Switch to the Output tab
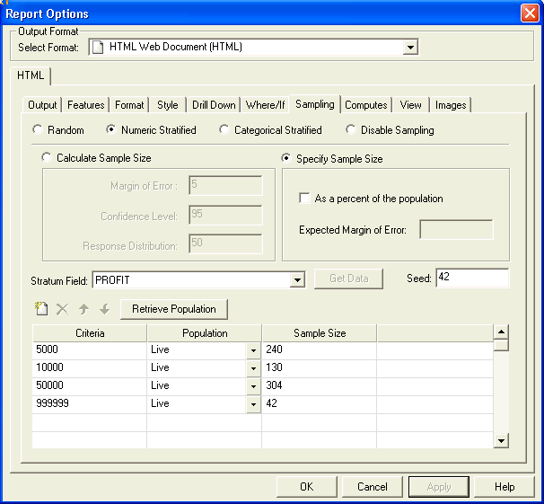The height and width of the screenshot is (504, 544). click(42, 105)
